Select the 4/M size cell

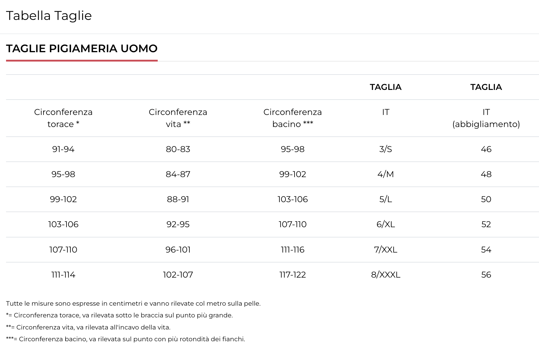pyautogui.click(x=386, y=174)
